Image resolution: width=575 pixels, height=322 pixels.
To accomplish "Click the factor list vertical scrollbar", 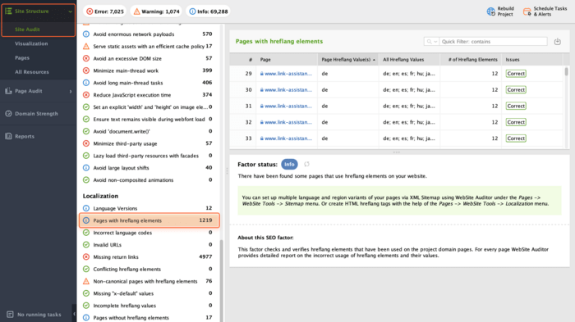I will pyautogui.click(x=221, y=280).
